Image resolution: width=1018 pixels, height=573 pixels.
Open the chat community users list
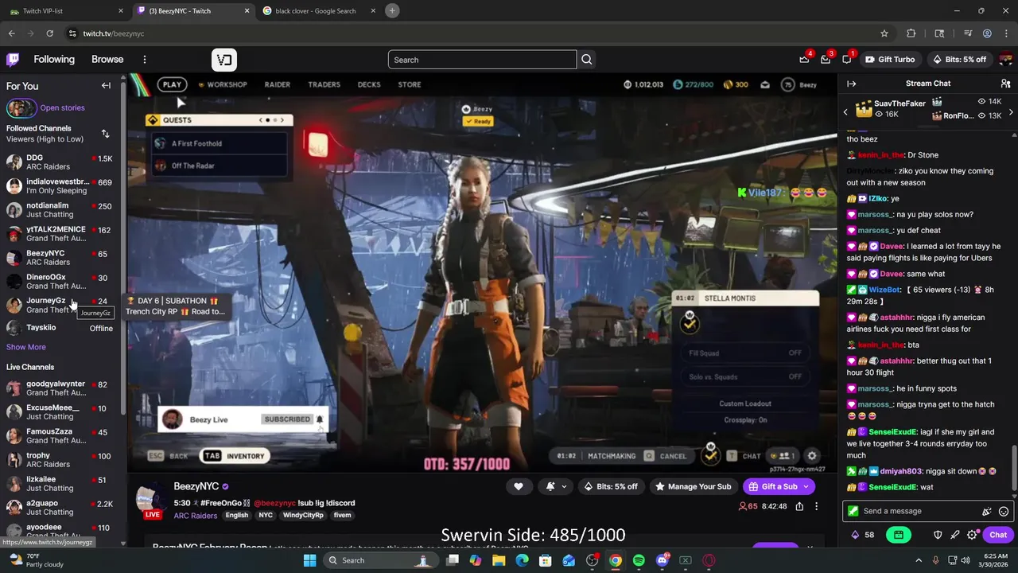(x=1005, y=84)
